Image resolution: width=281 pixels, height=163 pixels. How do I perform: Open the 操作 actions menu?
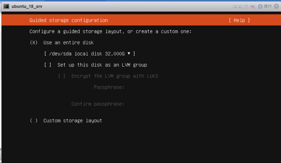[268, 6]
